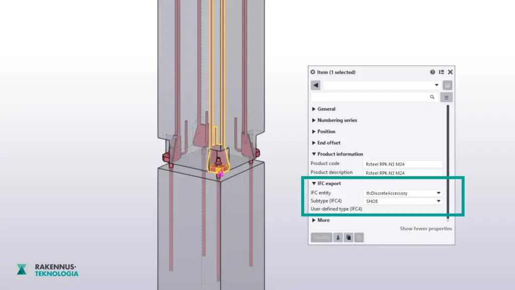Open the property pane help icon
Screen dimensions: 515x290
[433, 72]
